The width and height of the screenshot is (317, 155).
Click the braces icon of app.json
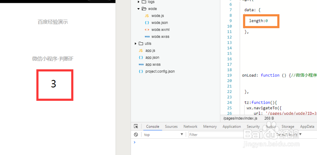tap(141, 58)
